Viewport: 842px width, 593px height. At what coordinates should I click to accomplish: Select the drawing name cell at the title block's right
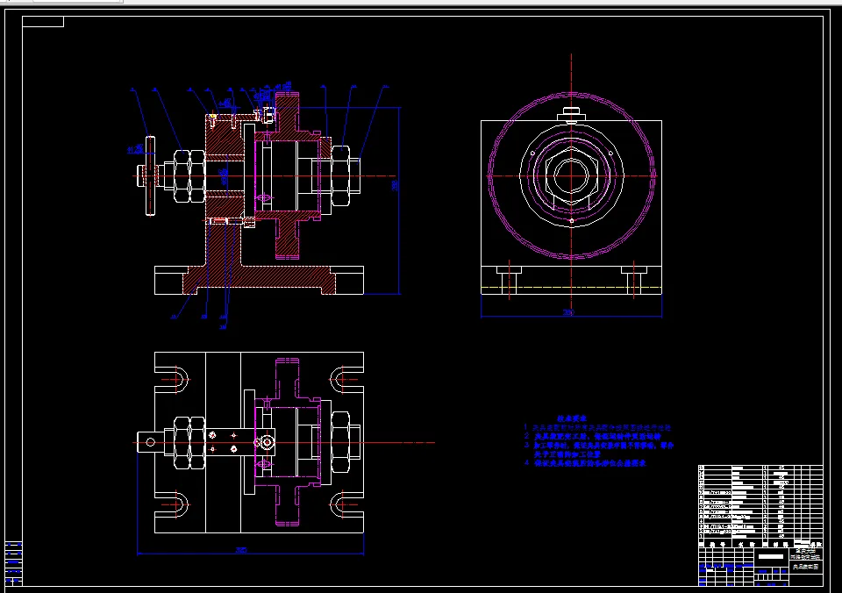coord(806,567)
